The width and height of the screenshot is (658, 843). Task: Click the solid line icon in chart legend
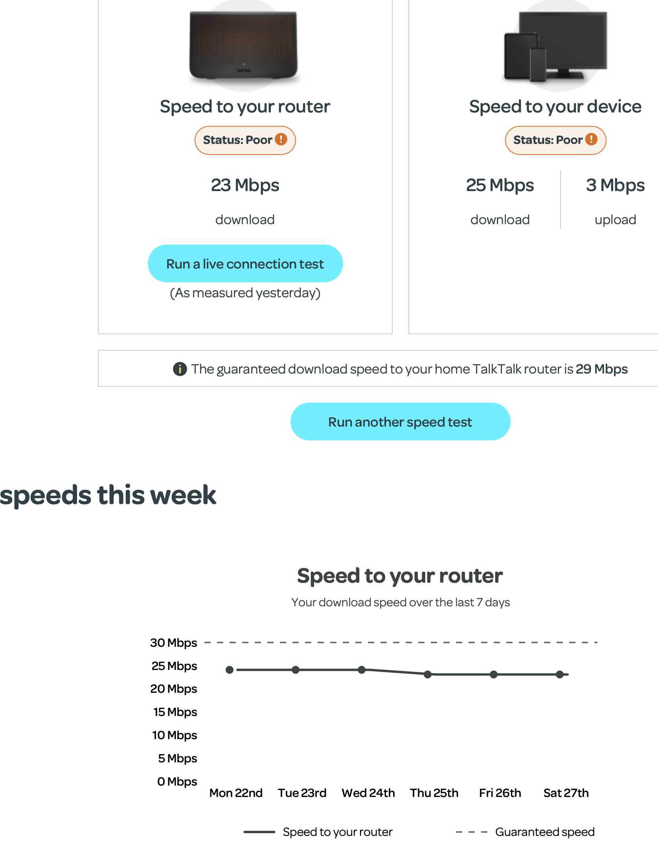pyautogui.click(x=260, y=832)
